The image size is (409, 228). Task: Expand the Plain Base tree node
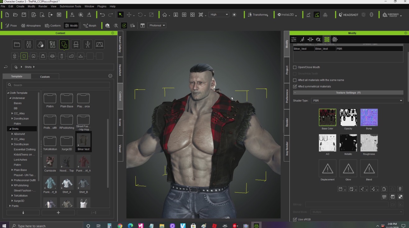pos(12,170)
